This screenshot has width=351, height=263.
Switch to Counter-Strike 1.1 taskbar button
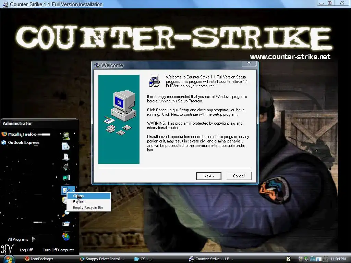[211, 259]
